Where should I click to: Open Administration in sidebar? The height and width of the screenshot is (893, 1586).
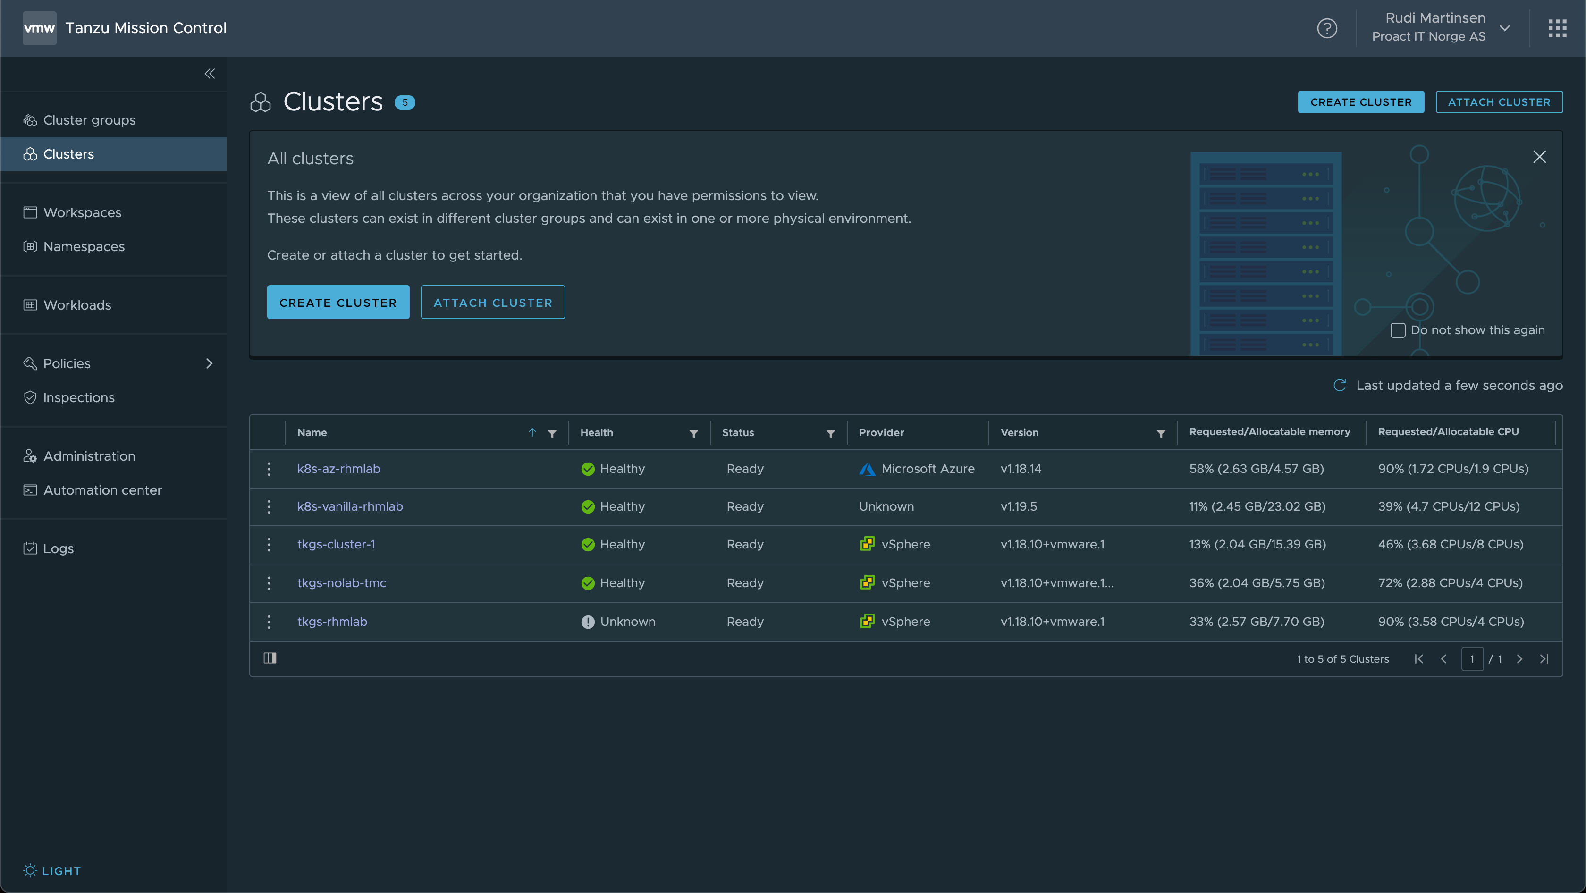coord(114,456)
